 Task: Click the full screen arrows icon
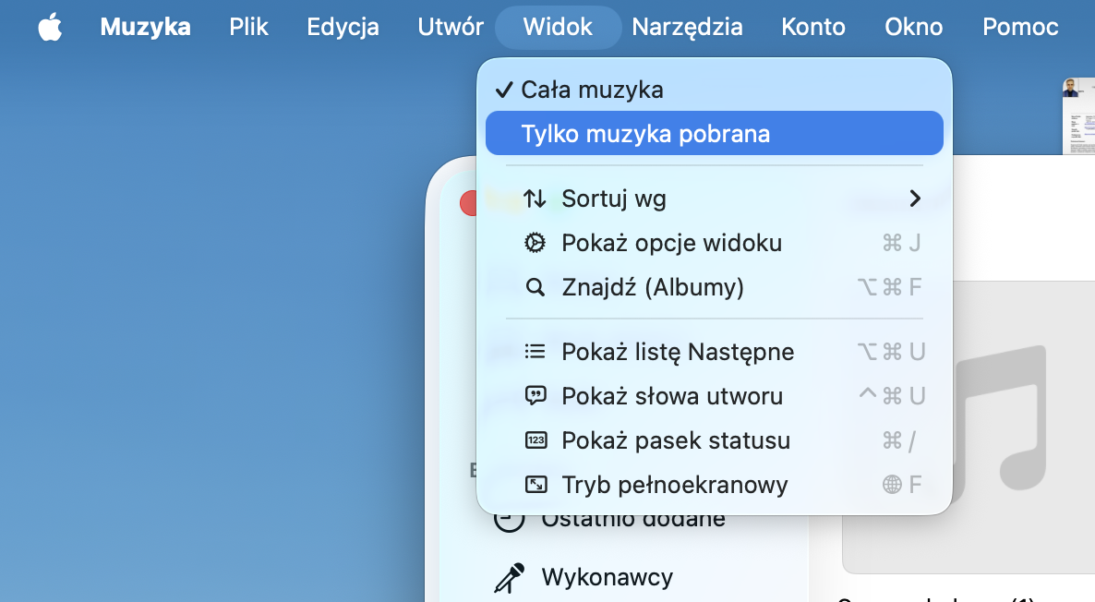(535, 485)
